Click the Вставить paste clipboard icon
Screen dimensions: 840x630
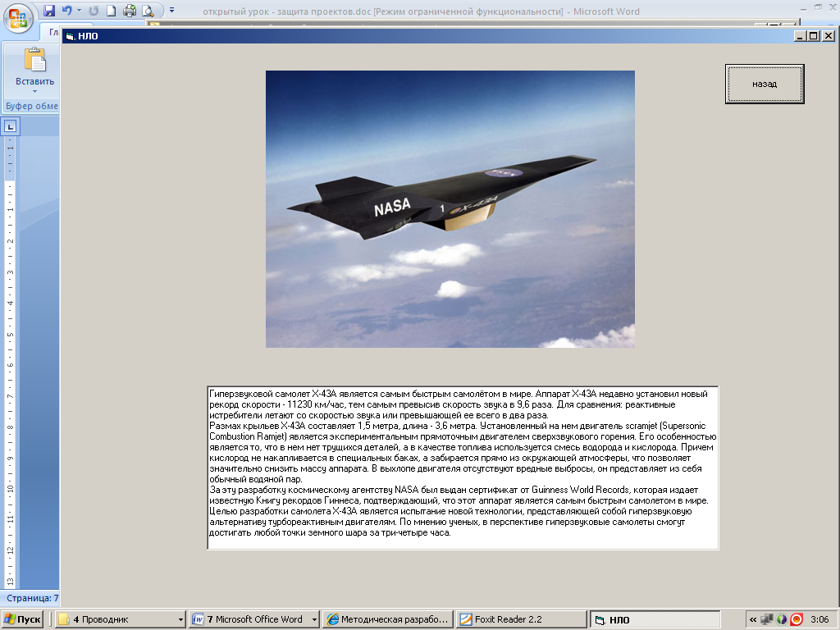34,59
